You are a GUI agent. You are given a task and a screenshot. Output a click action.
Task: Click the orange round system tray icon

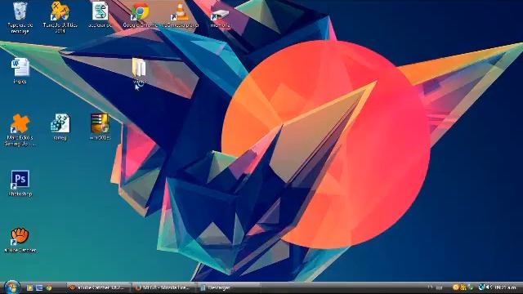click(x=456, y=287)
